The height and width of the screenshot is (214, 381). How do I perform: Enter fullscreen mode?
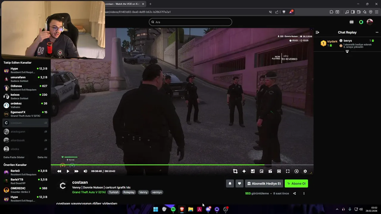(x=288, y=171)
